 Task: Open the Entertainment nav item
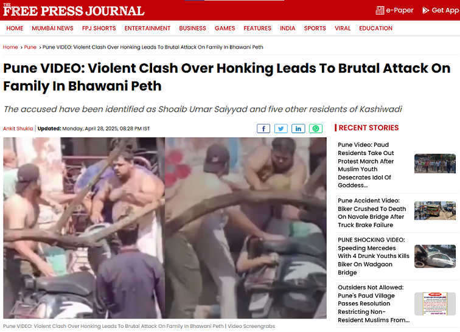pyautogui.click(x=147, y=28)
